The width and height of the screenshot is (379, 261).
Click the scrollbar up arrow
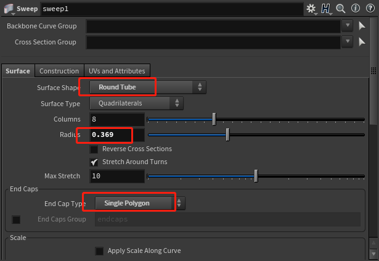373,243
